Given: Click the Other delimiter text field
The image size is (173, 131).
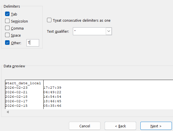Looking at the screenshot, I should 33,43.
